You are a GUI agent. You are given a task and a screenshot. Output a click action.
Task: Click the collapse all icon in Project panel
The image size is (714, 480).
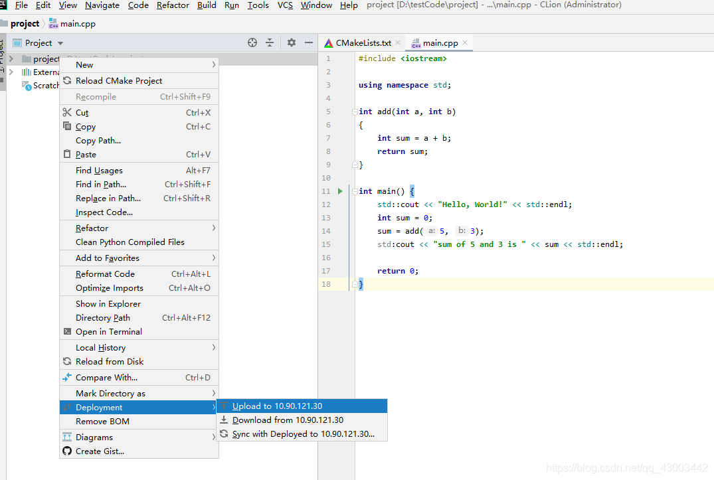[x=270, y=42]
